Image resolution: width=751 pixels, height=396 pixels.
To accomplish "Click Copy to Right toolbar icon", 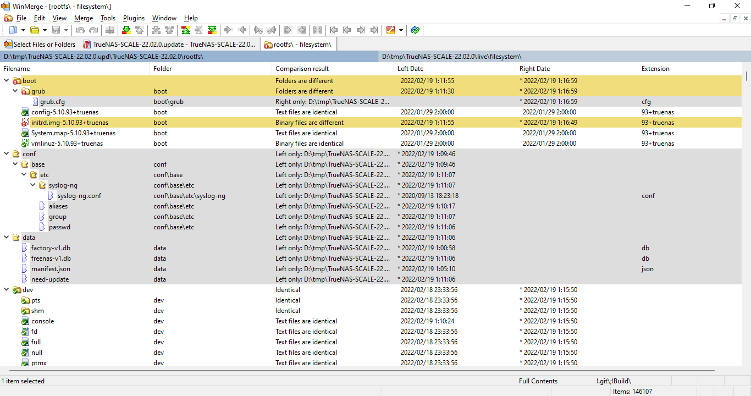I will coord(228,30).
